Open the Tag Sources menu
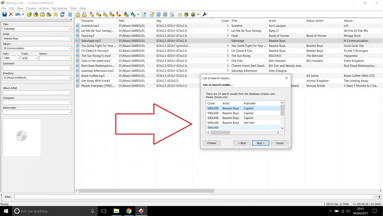Viewport: 383px width, 216px height. pyautogui.click(x=59, y=8)
